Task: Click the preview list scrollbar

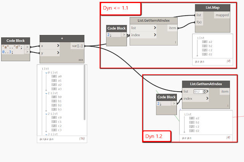Action: click(x=85, y=92)
